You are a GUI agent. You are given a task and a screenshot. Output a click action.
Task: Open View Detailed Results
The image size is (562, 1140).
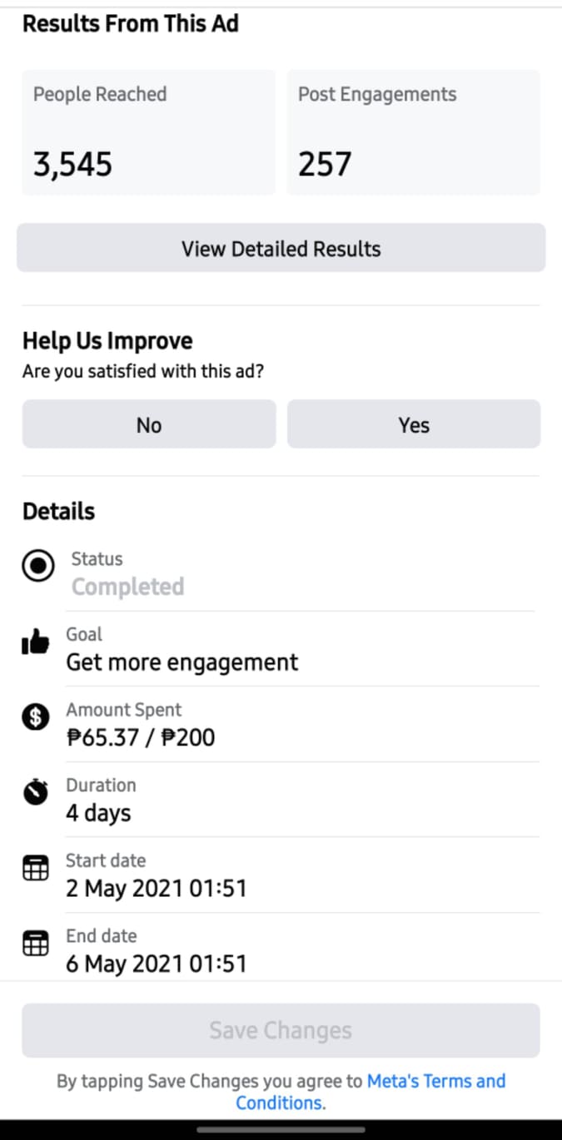click(x=281, y=248)
